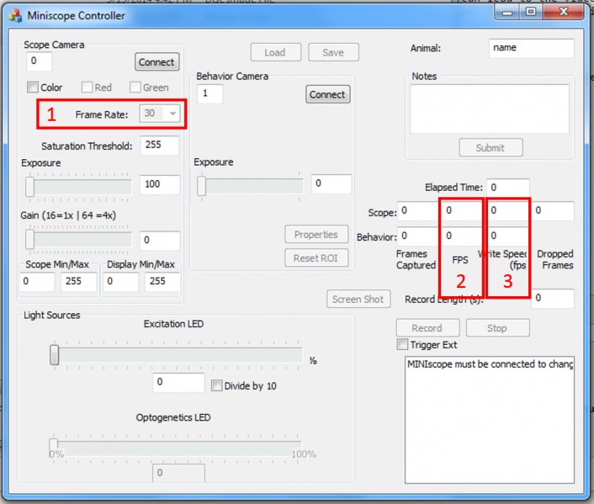Image resolution: width=594 pixels, height=504 pixels.
Task: Enable the Color checkbox
Action: tap(33, 88)
